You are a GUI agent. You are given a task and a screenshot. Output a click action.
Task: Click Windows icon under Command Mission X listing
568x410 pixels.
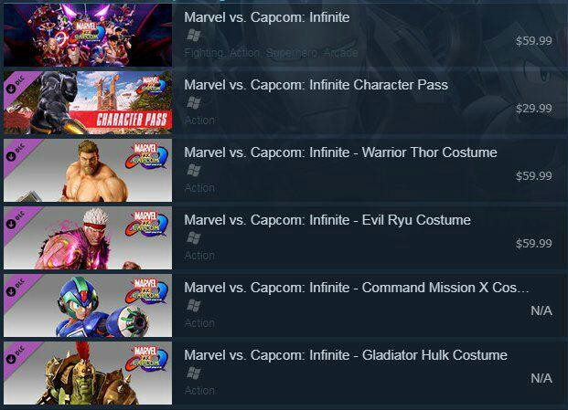(193, 306)
